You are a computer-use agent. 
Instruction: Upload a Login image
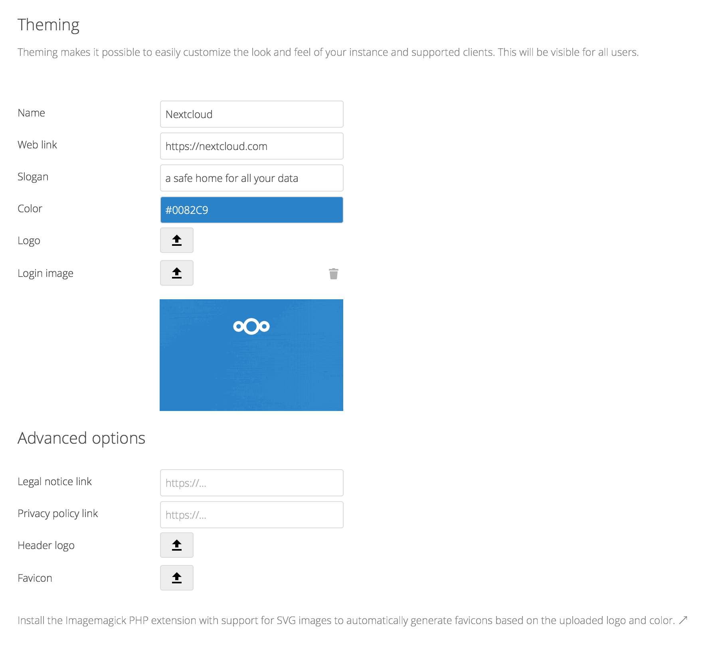click(176, 273)
